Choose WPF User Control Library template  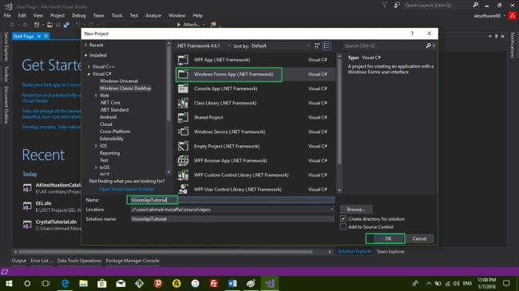pos(255,189)
